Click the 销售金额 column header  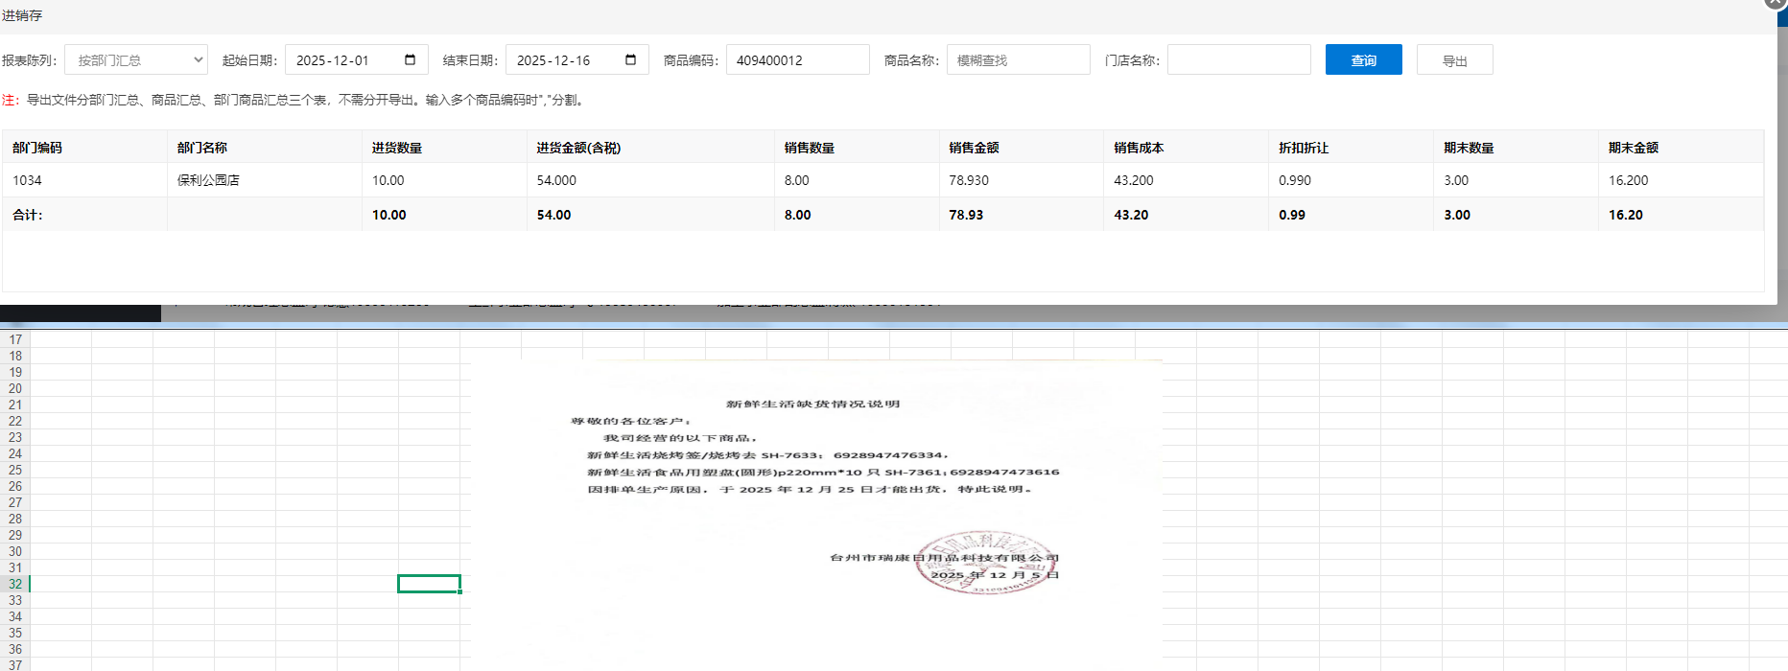(974, 148)
